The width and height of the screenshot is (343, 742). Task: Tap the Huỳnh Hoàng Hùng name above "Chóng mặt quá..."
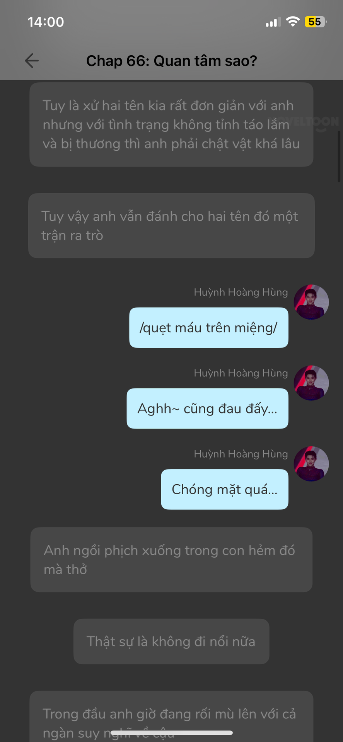(241, 454)
